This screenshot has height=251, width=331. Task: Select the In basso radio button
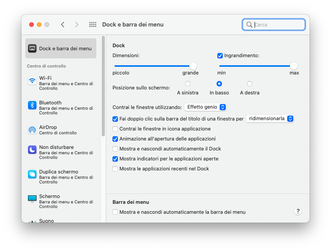click(x=219, y=84)
